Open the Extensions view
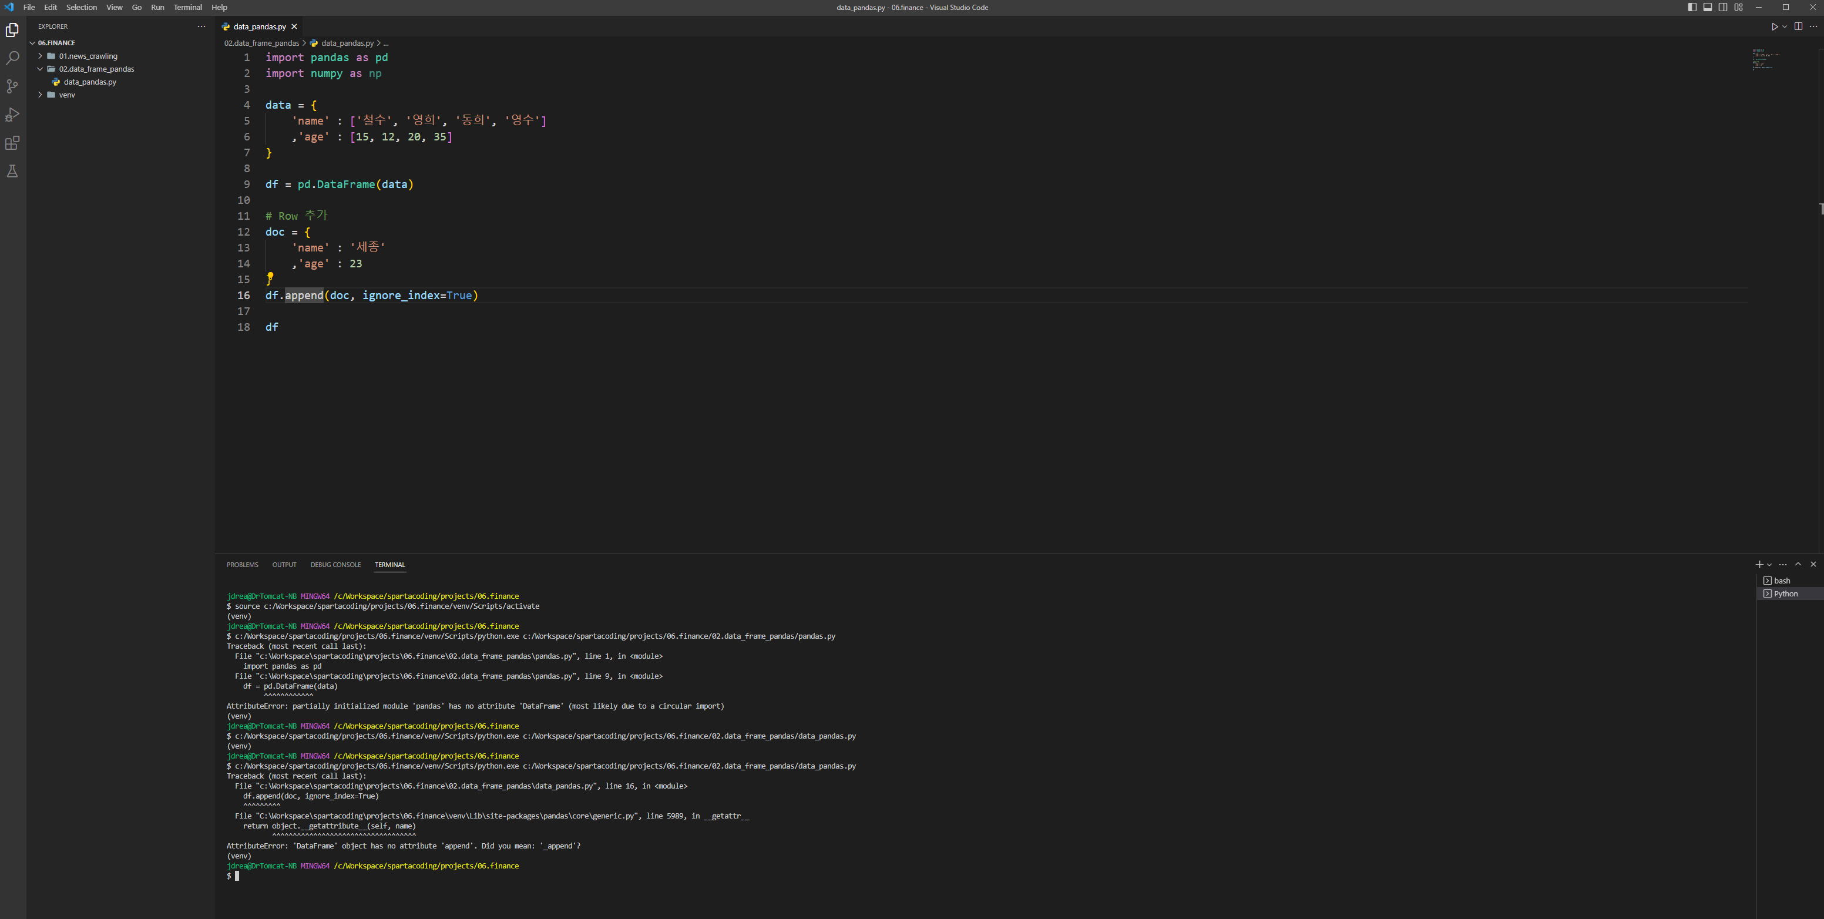Image resolution: width=1824 pixels, height=919 pixels. pos(12,143)
